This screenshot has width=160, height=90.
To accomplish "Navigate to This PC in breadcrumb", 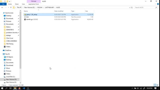I will coord(19,7).
